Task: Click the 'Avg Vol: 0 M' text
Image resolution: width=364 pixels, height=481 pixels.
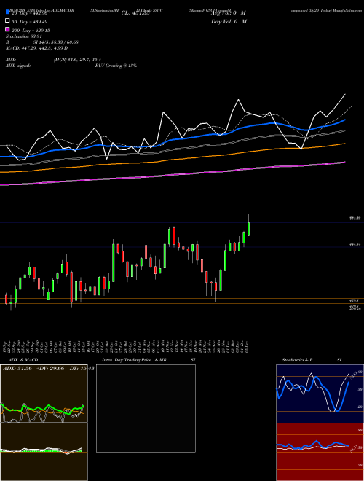Action: [x=229, y=13]
